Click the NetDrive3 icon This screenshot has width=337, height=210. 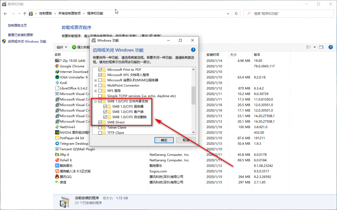click(57, 127)
